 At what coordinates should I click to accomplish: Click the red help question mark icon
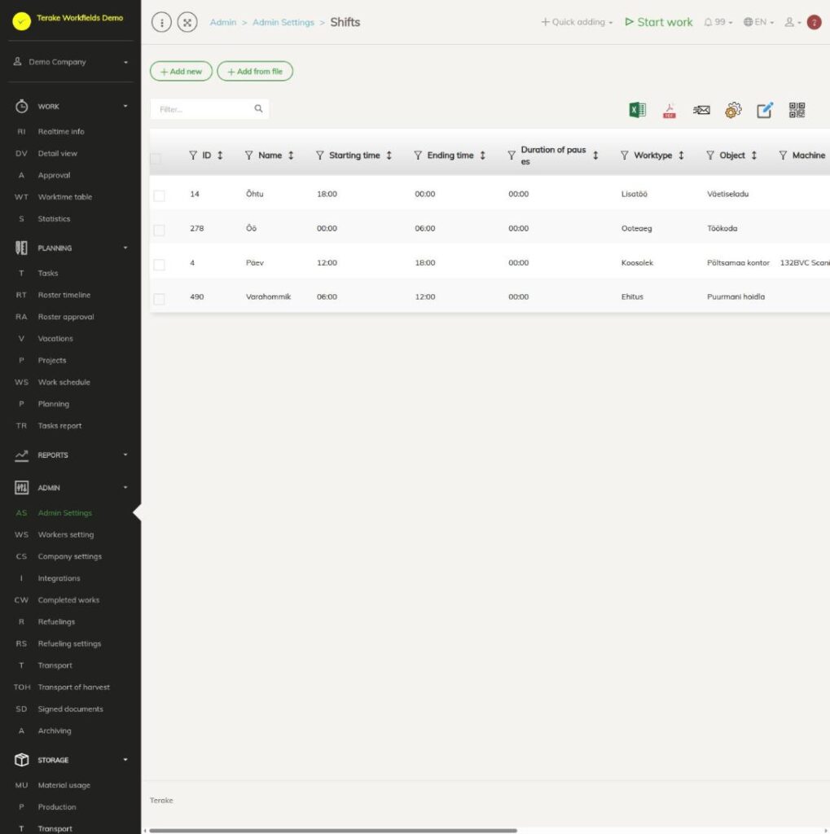tap(814, 22)
